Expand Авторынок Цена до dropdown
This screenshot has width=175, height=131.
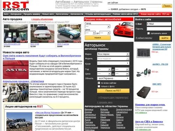tap(122, 74)
